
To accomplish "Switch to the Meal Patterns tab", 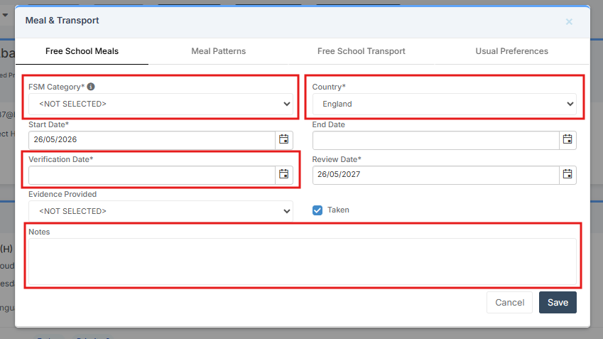I will pos(219,51).
